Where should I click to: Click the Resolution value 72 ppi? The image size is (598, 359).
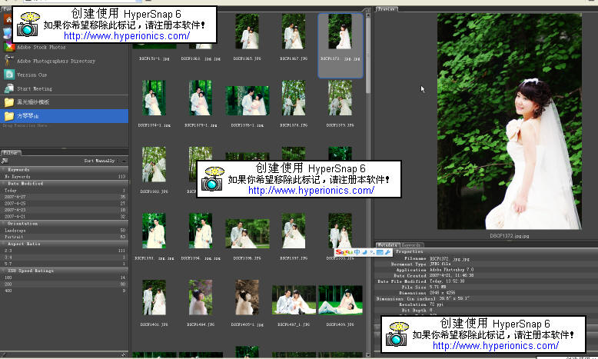coord(437,304)
